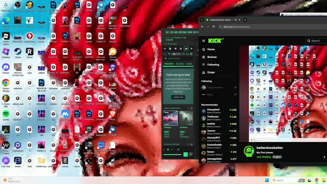
Task: Open FL Studio ADD menu
Action: (x=176, y=32)
